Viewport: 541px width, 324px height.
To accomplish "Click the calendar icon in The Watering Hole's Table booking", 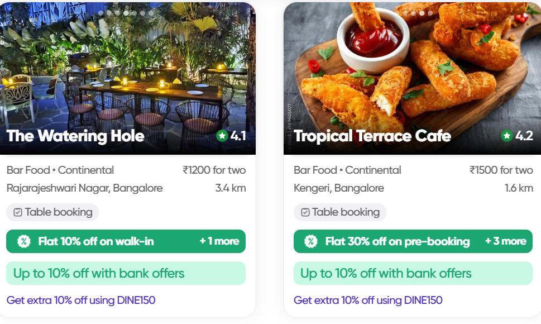I will [18, 212].
